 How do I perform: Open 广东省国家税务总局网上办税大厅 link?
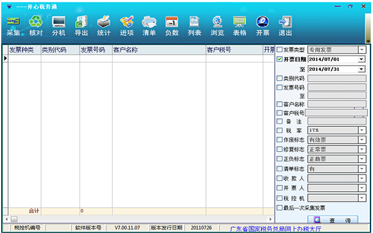click(x=276, y=229)
